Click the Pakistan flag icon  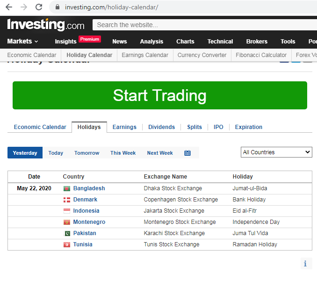tap(67, 233)
